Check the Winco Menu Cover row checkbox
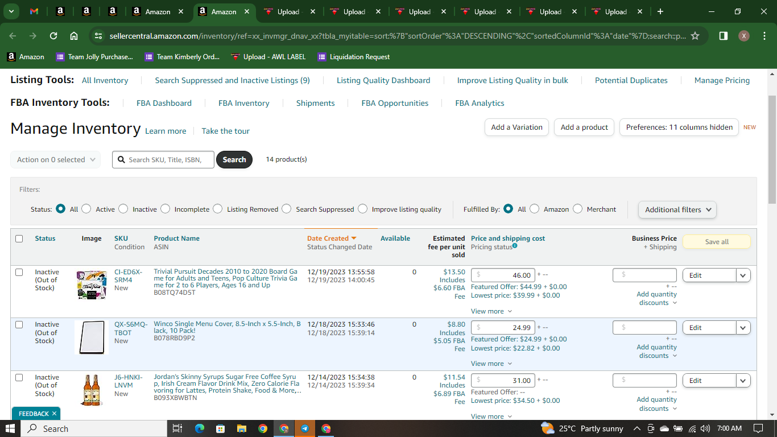 pos(19,324)
